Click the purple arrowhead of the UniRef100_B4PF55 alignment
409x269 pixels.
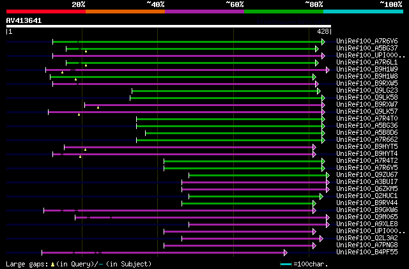[286, 252]
